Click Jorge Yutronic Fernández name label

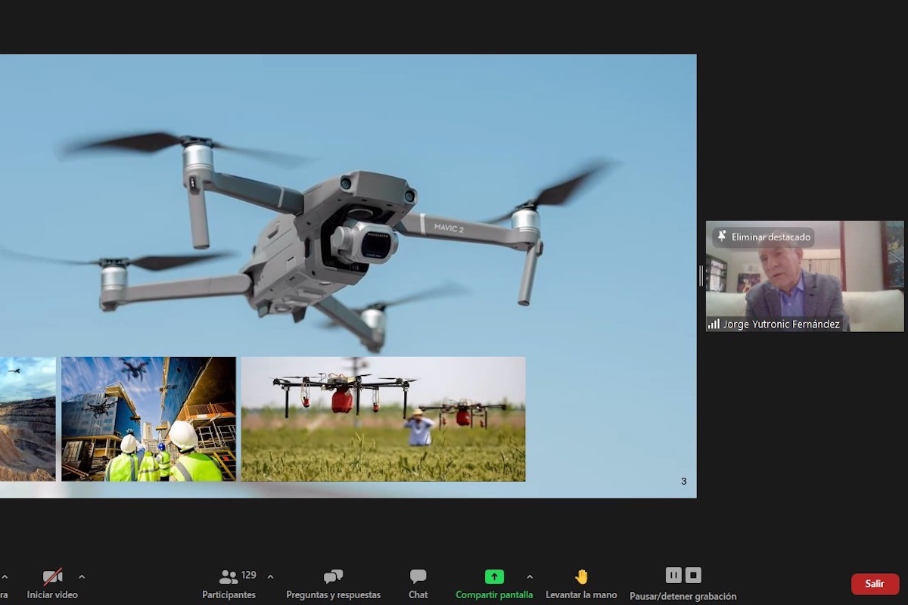pyautogui.click(x=781, y=324)
